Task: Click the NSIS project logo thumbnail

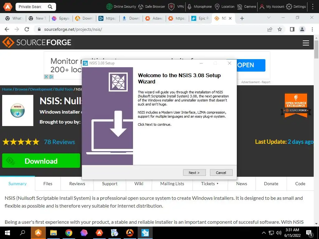Action: click(x=18, y=110)
